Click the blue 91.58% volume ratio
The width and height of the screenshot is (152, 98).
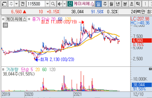click(x=97, y=12)
